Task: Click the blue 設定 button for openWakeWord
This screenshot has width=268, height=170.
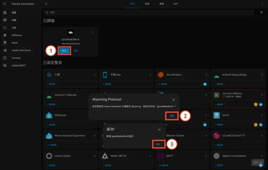Action: coord(64,51)
